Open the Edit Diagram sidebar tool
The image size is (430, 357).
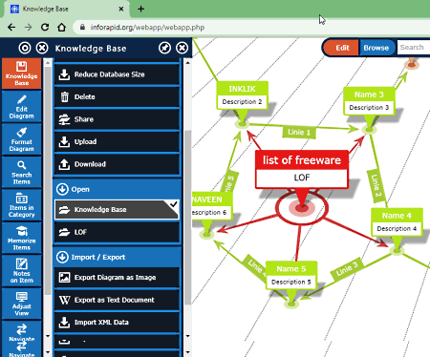22,107
